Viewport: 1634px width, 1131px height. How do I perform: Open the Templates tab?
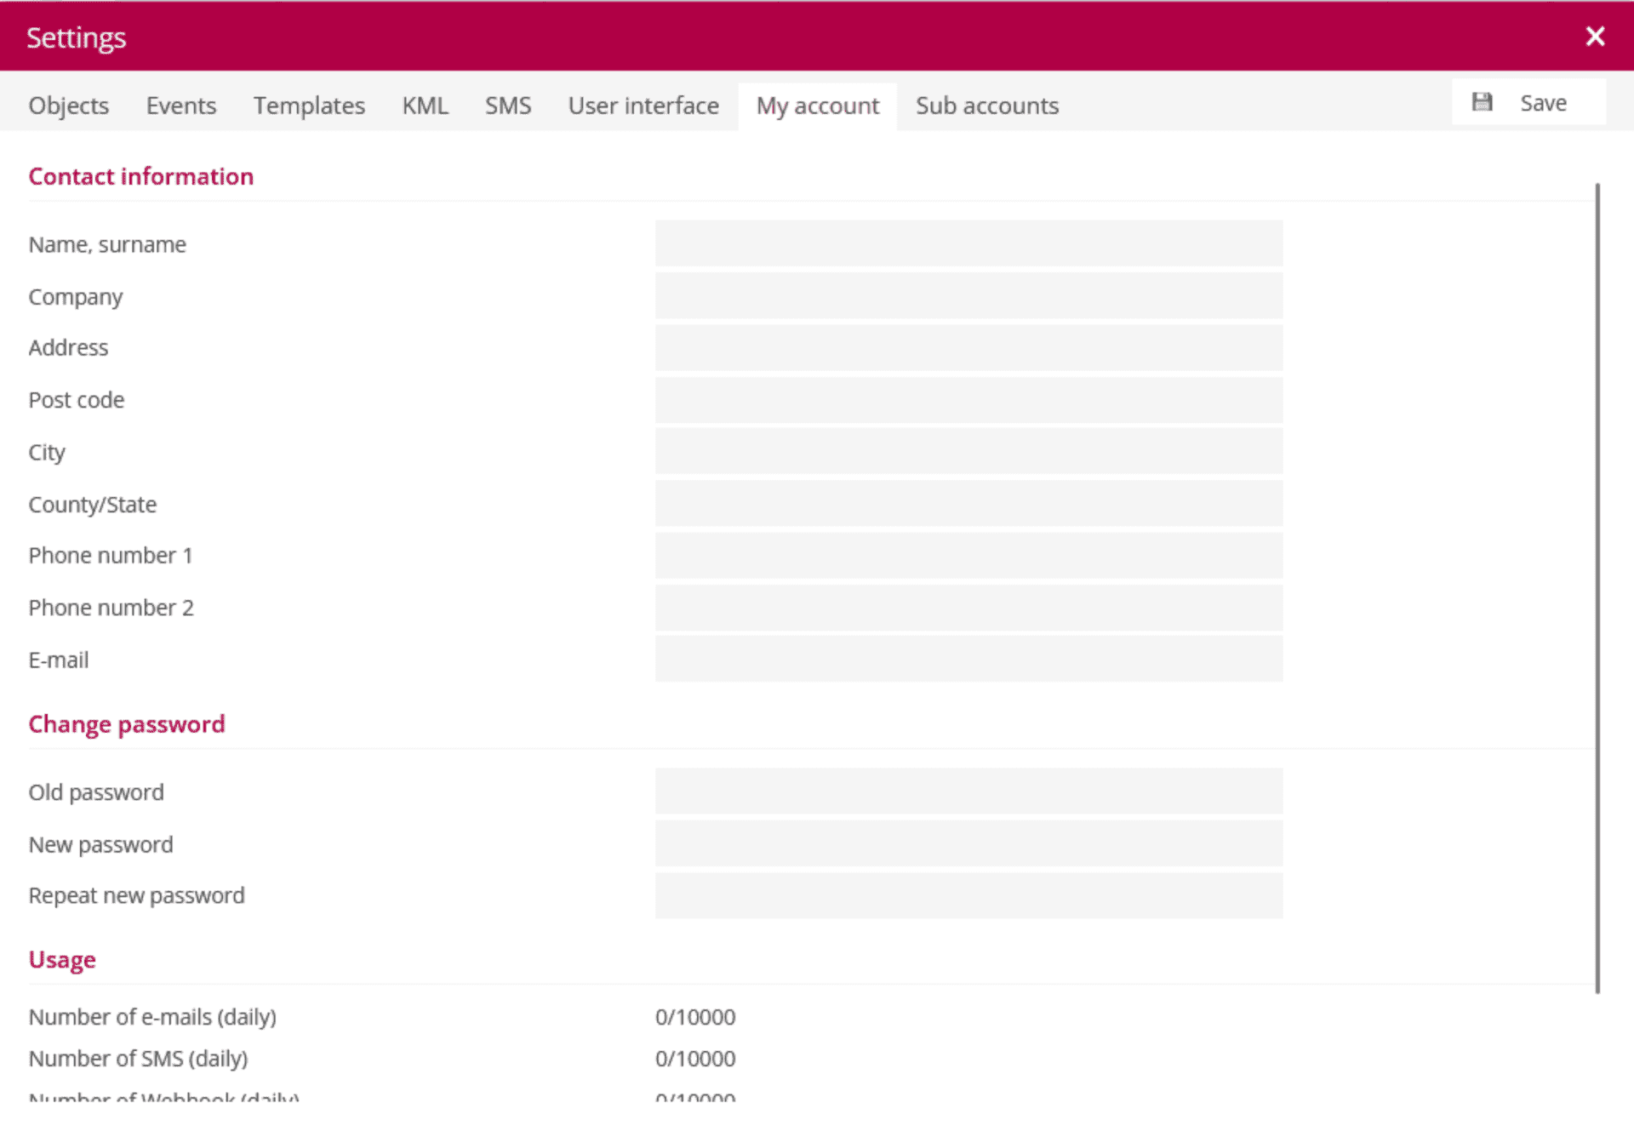point(309,106)
